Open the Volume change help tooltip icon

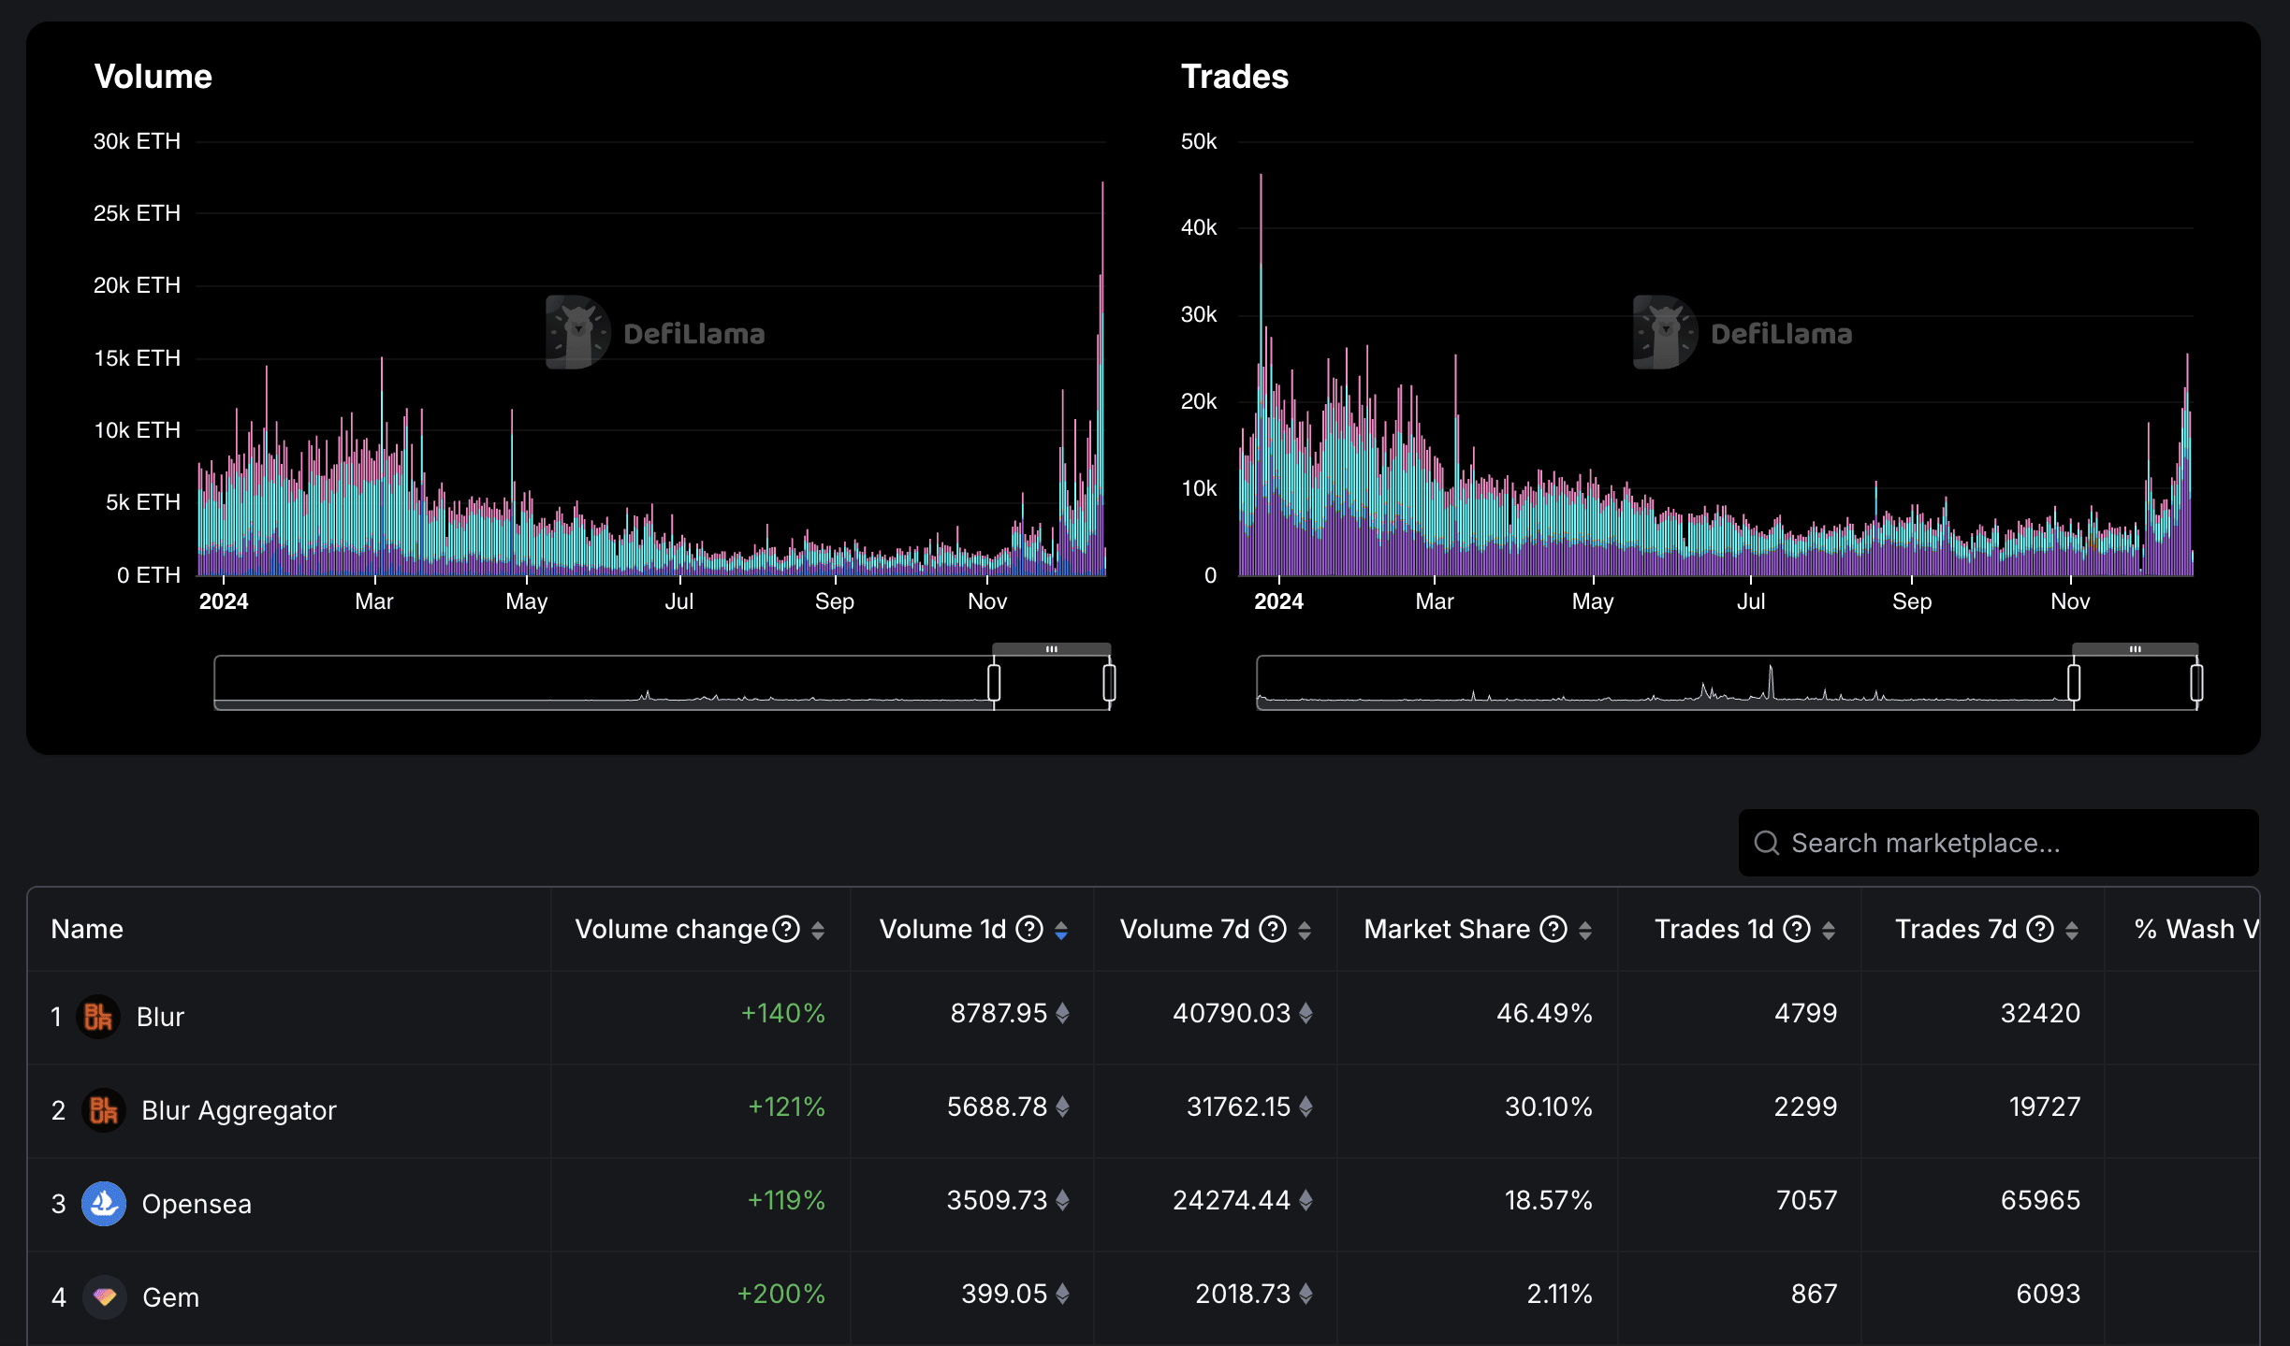[x=786, y=929]
